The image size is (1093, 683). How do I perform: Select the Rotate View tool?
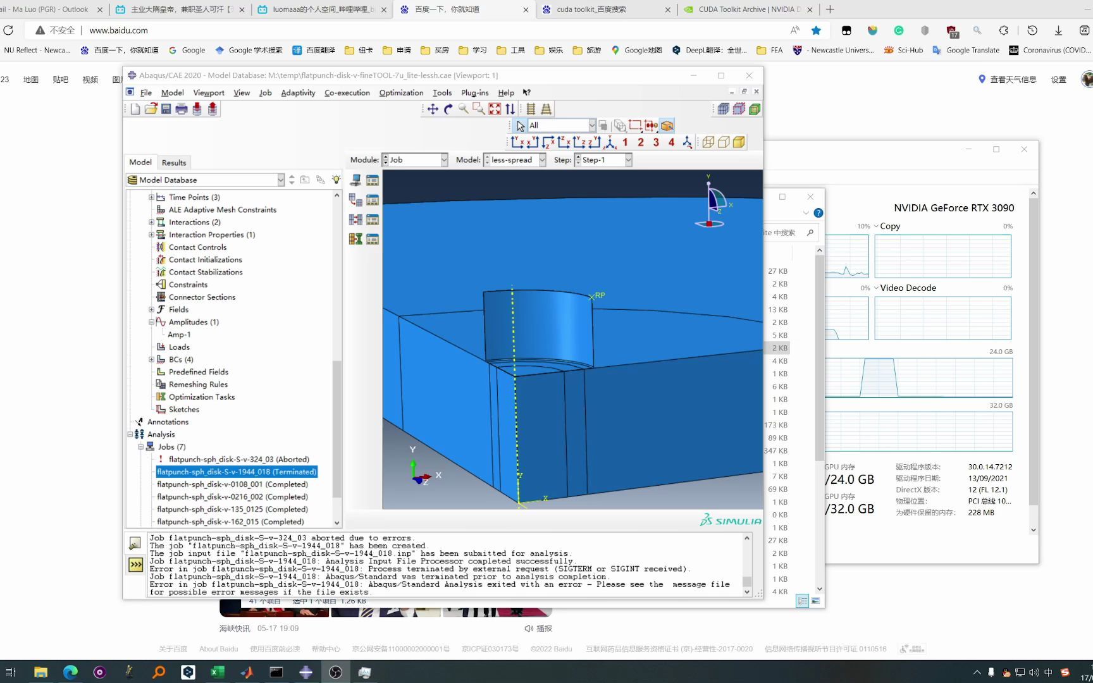pyautogui.click(x=448, y=109)
